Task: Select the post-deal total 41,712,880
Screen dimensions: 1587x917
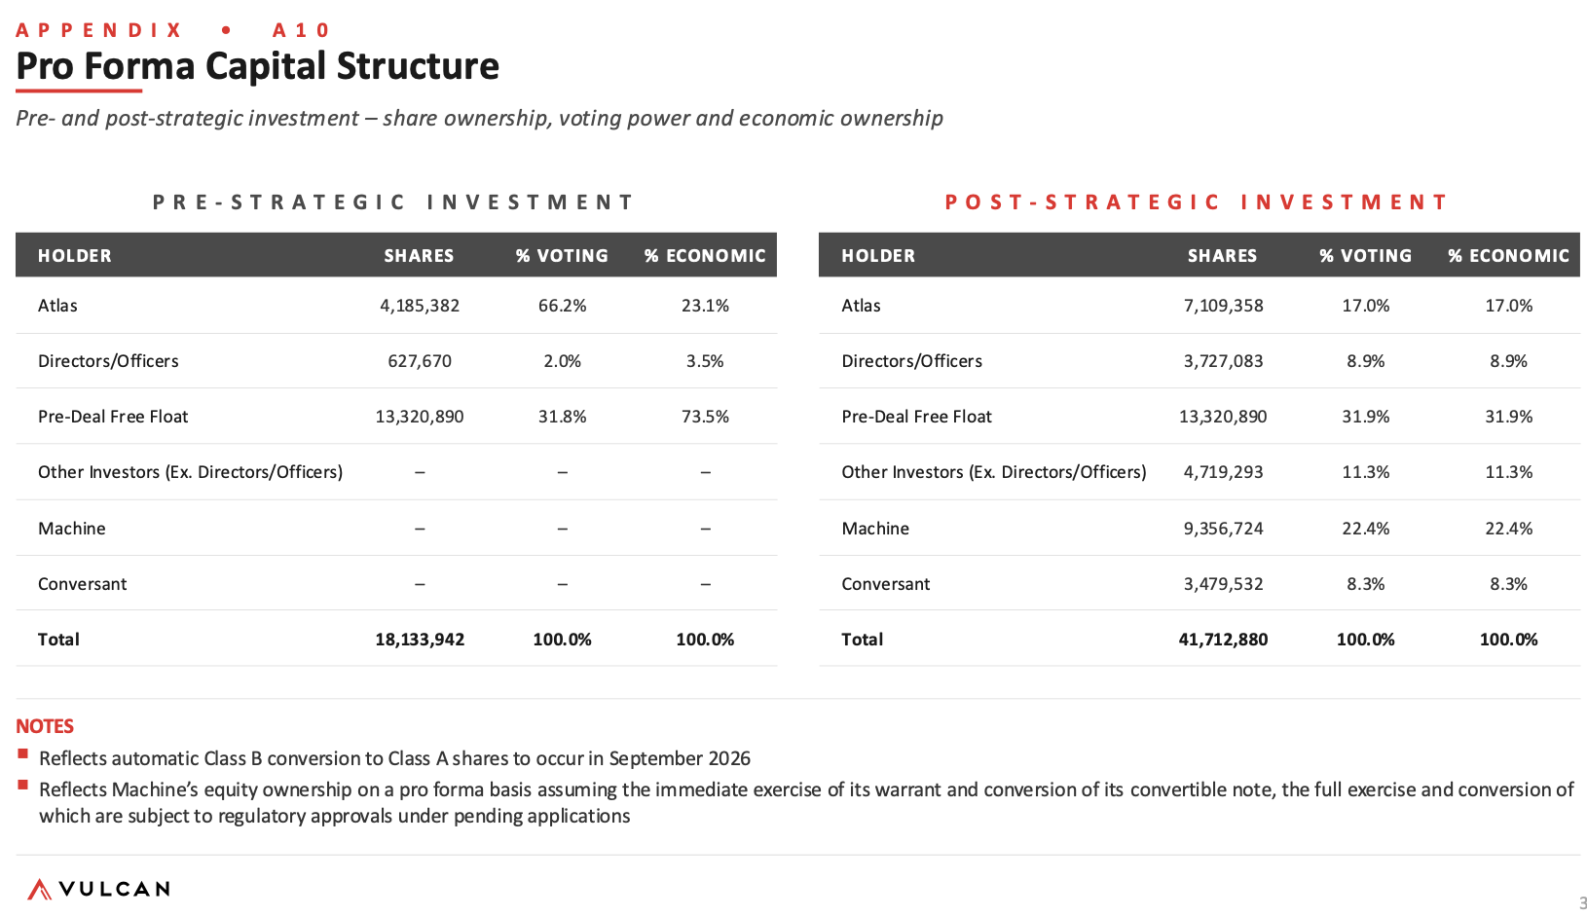Action: click(1223, 640)
